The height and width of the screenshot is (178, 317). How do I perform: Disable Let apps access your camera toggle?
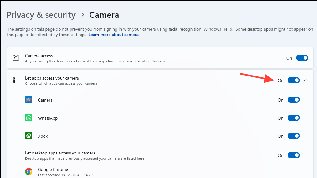tap(293, 80)
